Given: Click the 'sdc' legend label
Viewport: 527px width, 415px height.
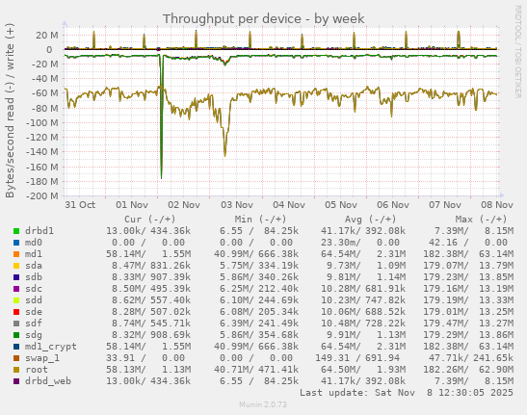Looking at the screenshot, I should point(34,289).
